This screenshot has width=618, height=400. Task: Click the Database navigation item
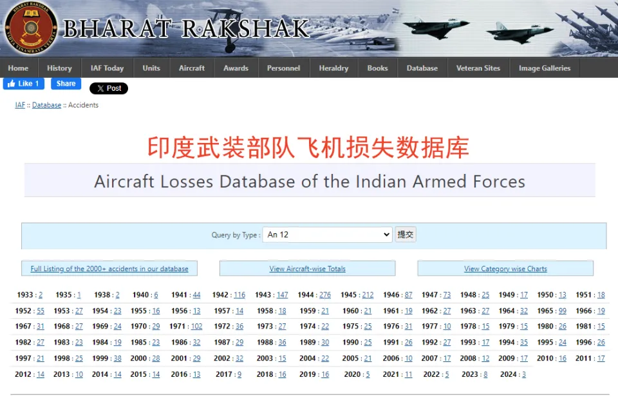click(x=422, y=68)
